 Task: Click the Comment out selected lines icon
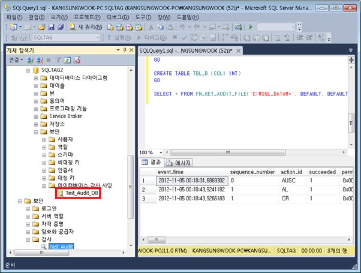click(278, 38)
